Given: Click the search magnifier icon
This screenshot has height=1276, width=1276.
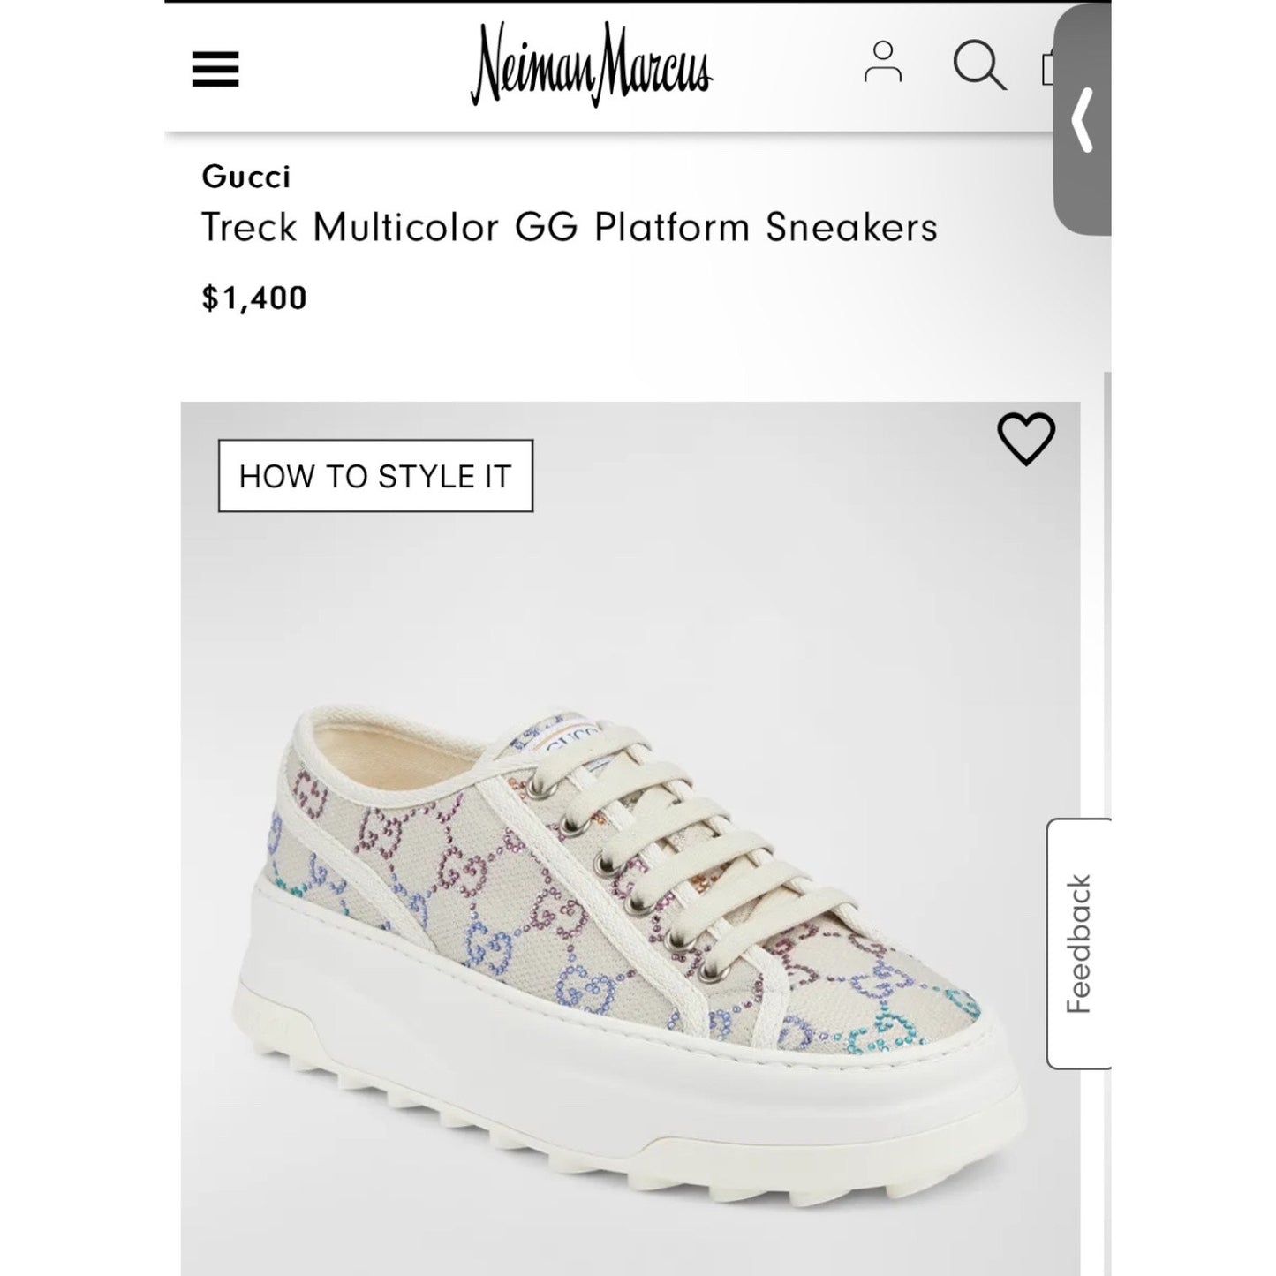Looking at the screenshot, I should (979, 65).
